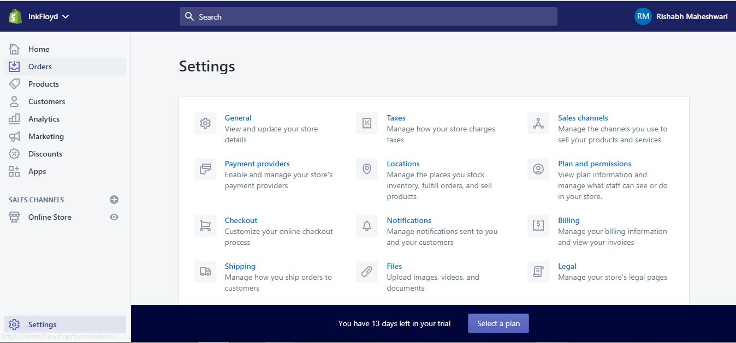Viewport: 736px width, 343px height.
Task: Add a sales channel with plus icon
Action: point(114,200)
